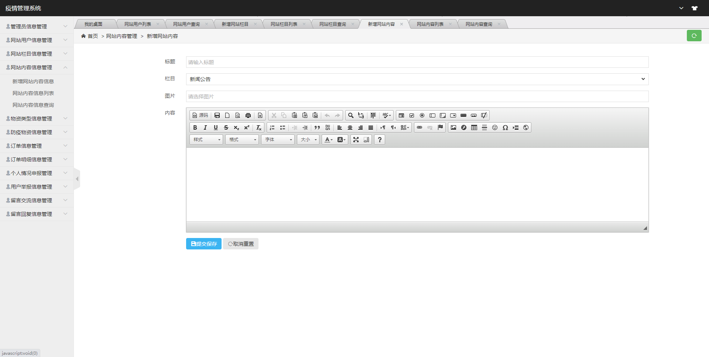Image resolution: width=709 pixels, height=357 pixels.
Task: Open the spell check ABC dropdown
Action: coord(387,115)
